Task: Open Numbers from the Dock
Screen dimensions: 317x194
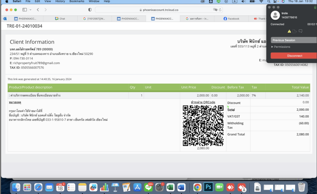Action: 104,187
